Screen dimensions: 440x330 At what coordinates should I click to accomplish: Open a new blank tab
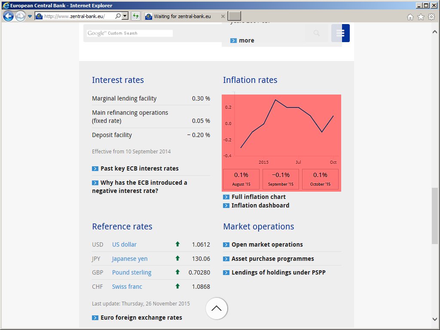click(234, 16)
